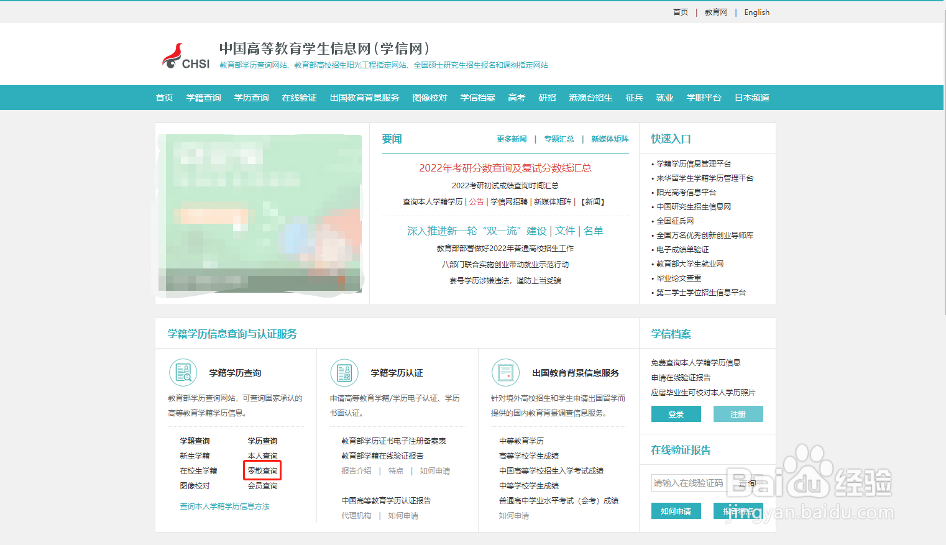Click the 注册 button
The image size is (946, 545).
(738, 414)
